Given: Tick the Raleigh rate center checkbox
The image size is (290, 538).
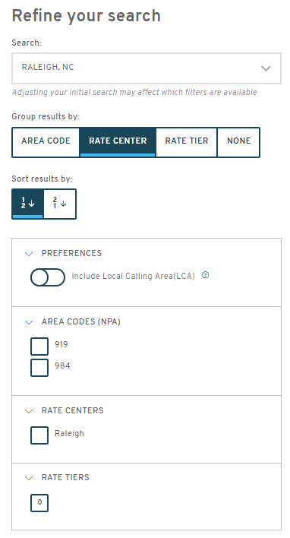Looking at the screenshot, I should (x=39, y=435).
